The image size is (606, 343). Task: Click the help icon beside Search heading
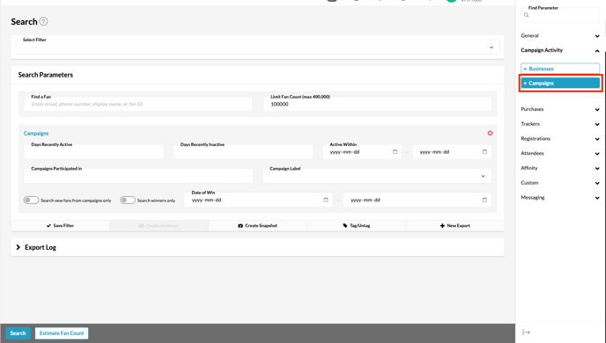(44, 22)
